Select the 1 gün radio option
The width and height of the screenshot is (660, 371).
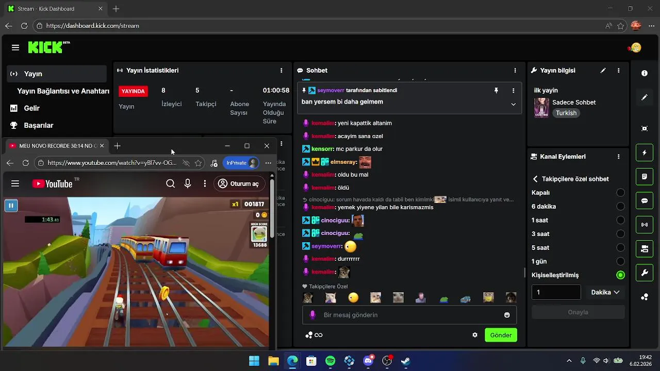point(620,261)
